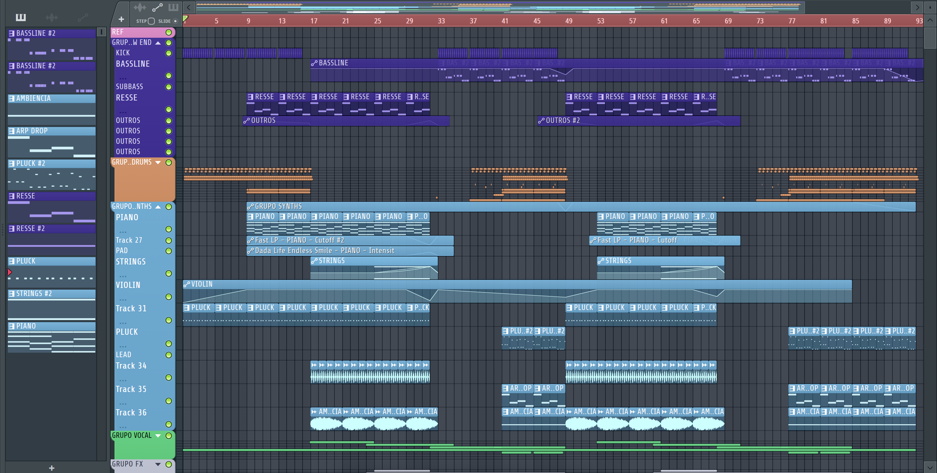
Task: Click the right arrow beside the overview
Action: pos(917,7)
